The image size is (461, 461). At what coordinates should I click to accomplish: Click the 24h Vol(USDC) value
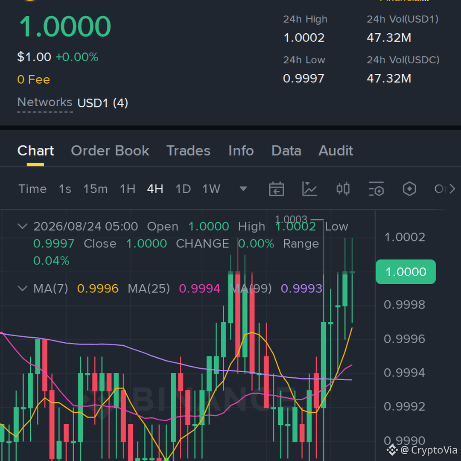click(389, 79)
